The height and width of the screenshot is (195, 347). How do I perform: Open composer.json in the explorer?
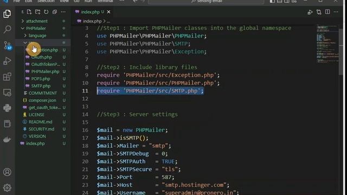[42, 100]
